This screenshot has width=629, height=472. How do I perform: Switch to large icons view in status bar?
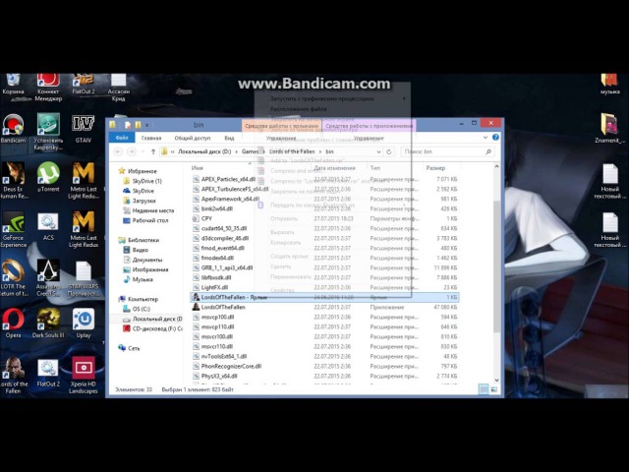coord(493,389)
